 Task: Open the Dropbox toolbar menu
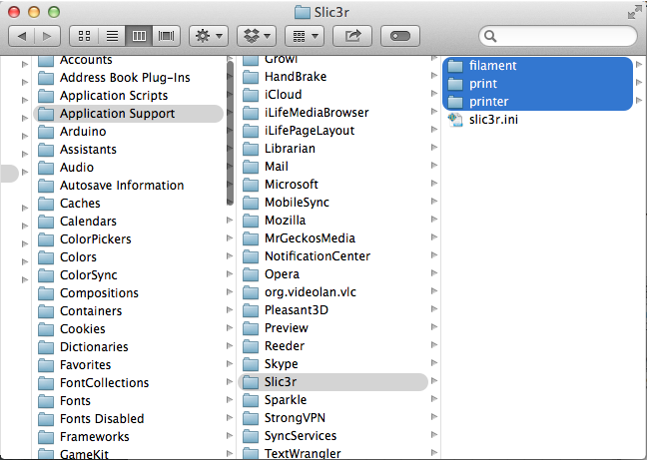[257, 36]
